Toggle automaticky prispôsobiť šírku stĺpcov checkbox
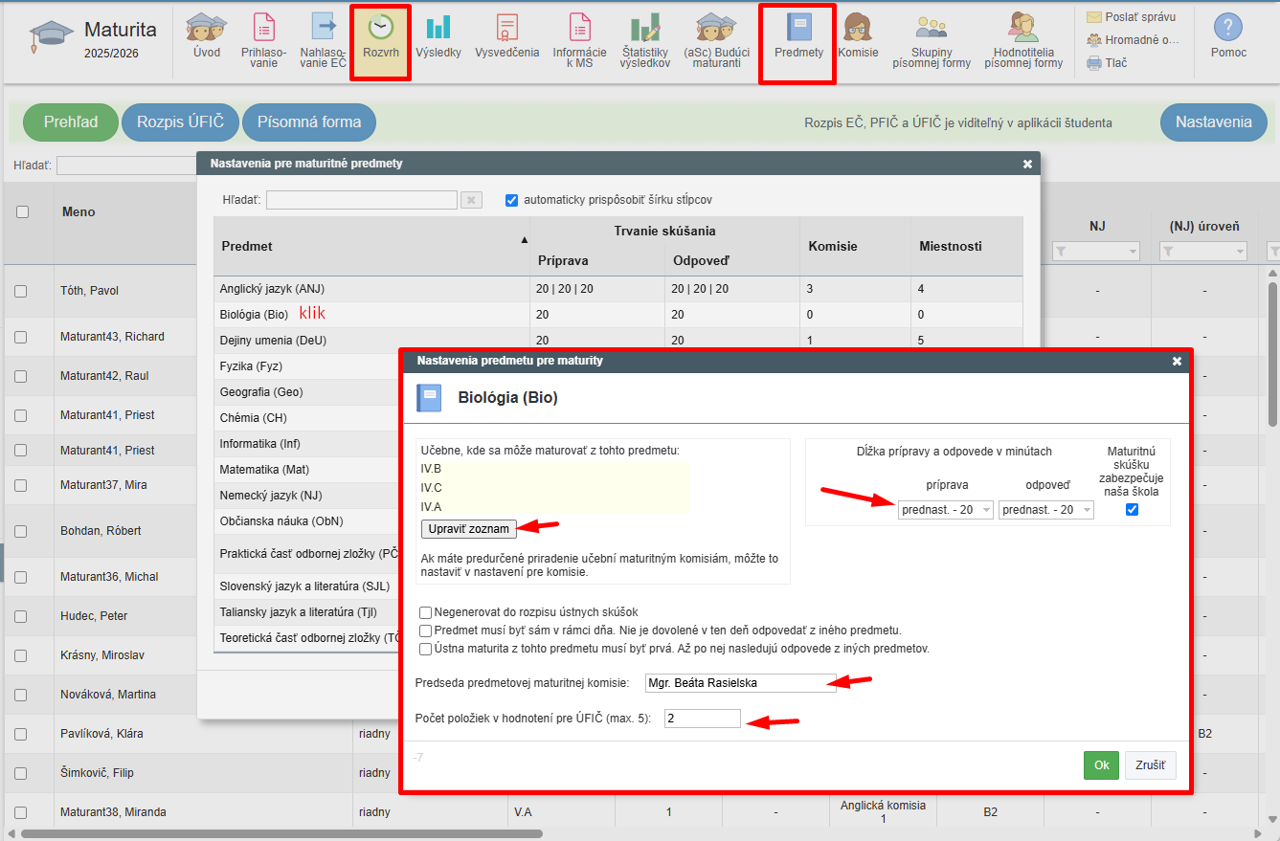1280x841 pixels. (511, 200)
